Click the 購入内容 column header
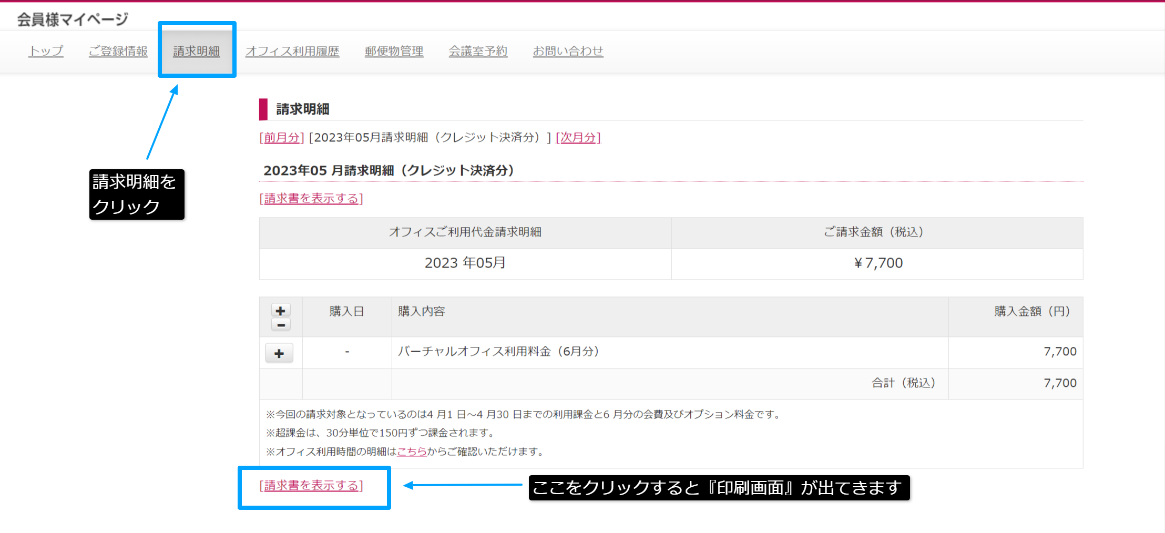This screenshot has height=533, width=1165. pos(421,311)
